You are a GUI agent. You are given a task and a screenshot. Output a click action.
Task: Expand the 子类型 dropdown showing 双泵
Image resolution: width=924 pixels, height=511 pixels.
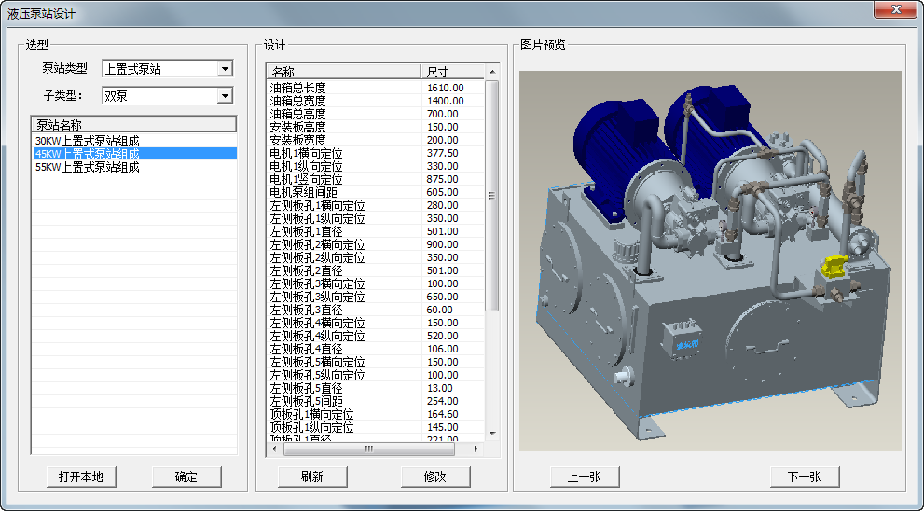pos(224,95)
